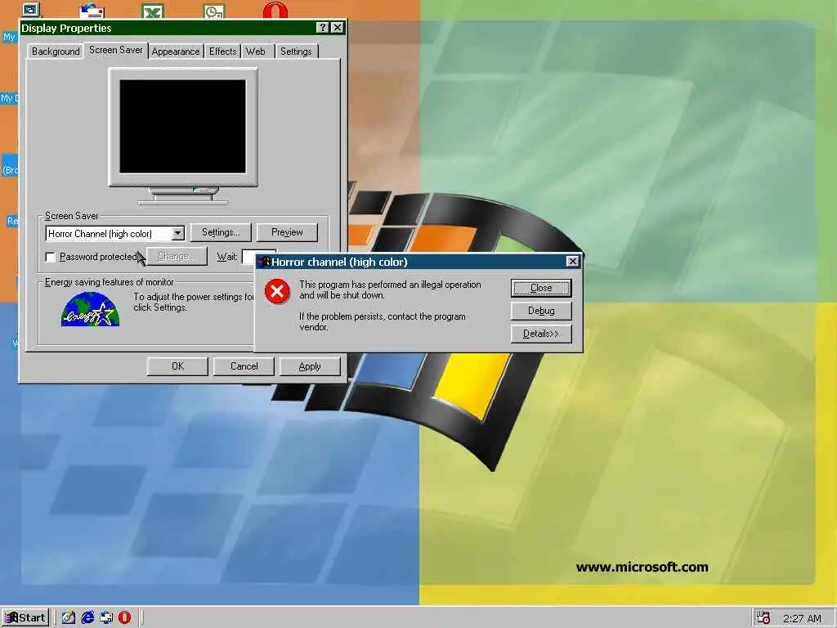Image resolution: width=837 pixels, height=628 pixels.
Task: Open Outlook Express from Quick Launch
Action: [x=106, y=618]
